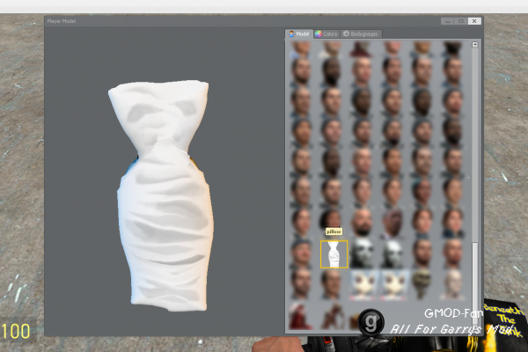Maximize the Player Model window

tap(461, 21)
